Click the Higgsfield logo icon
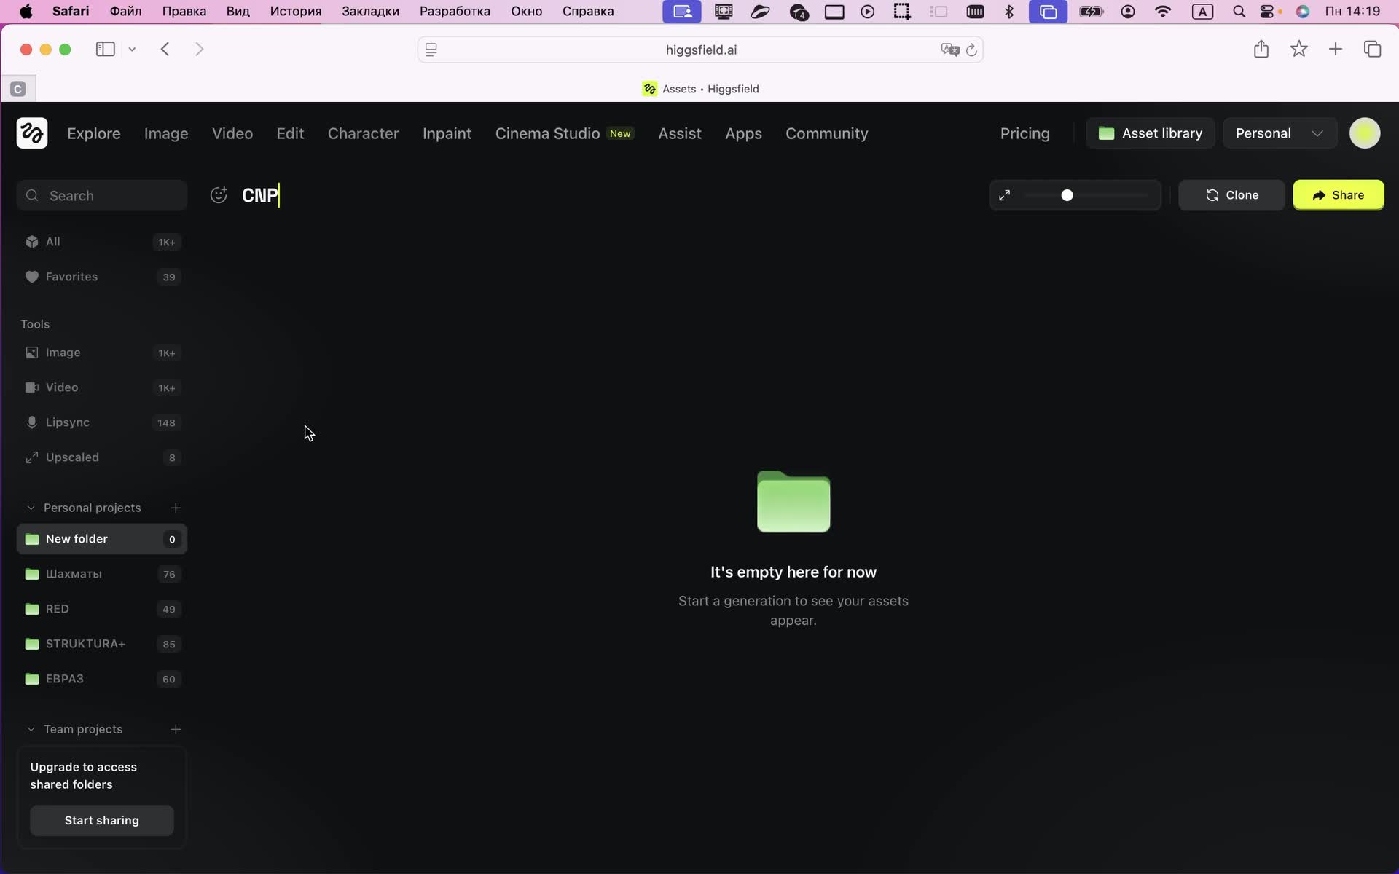 pyautogui.click(x=32, y=133)
